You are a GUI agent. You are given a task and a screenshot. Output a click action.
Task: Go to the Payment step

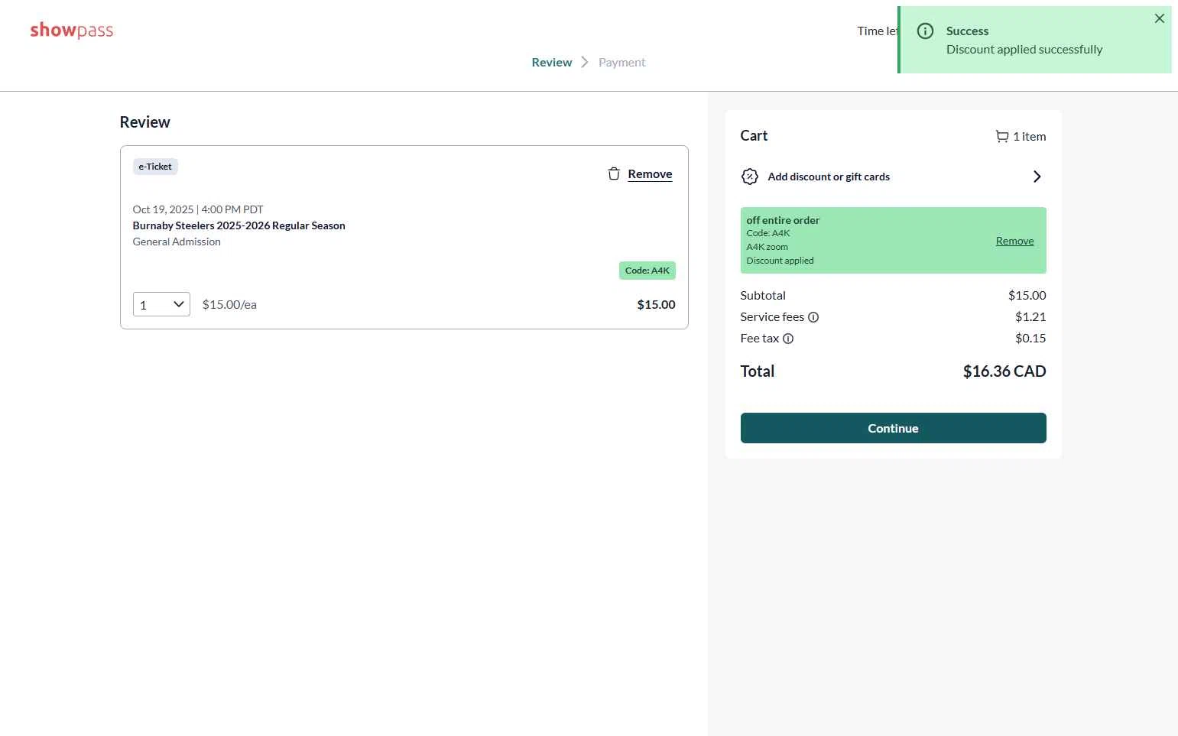coord(621,63)
